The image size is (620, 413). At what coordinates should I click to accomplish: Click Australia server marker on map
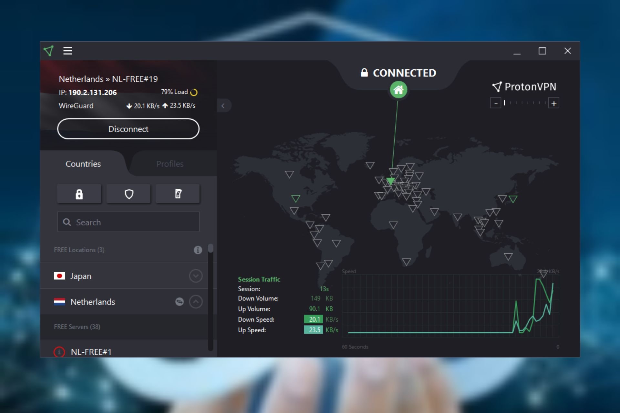pyautogui.click(x=508, y=257)
